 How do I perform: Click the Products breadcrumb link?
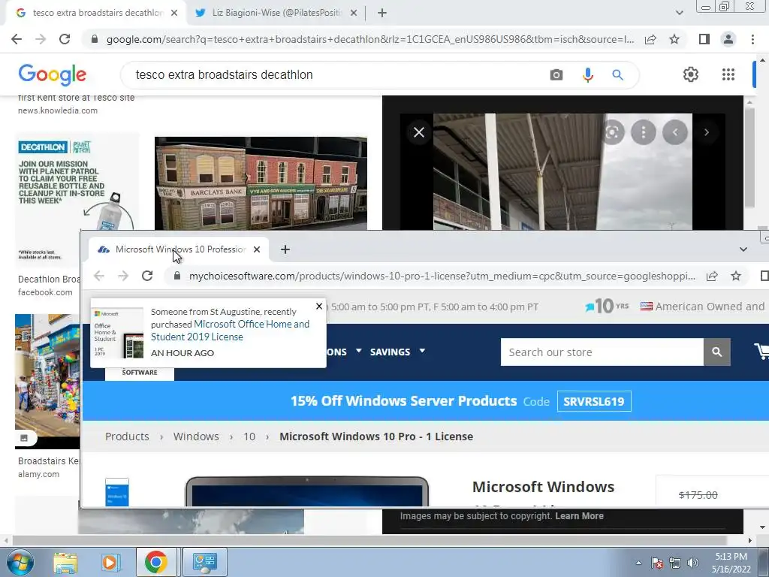click(x=127, y=437)
